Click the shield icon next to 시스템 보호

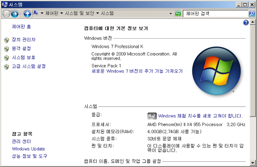click(x=6, y=58)
